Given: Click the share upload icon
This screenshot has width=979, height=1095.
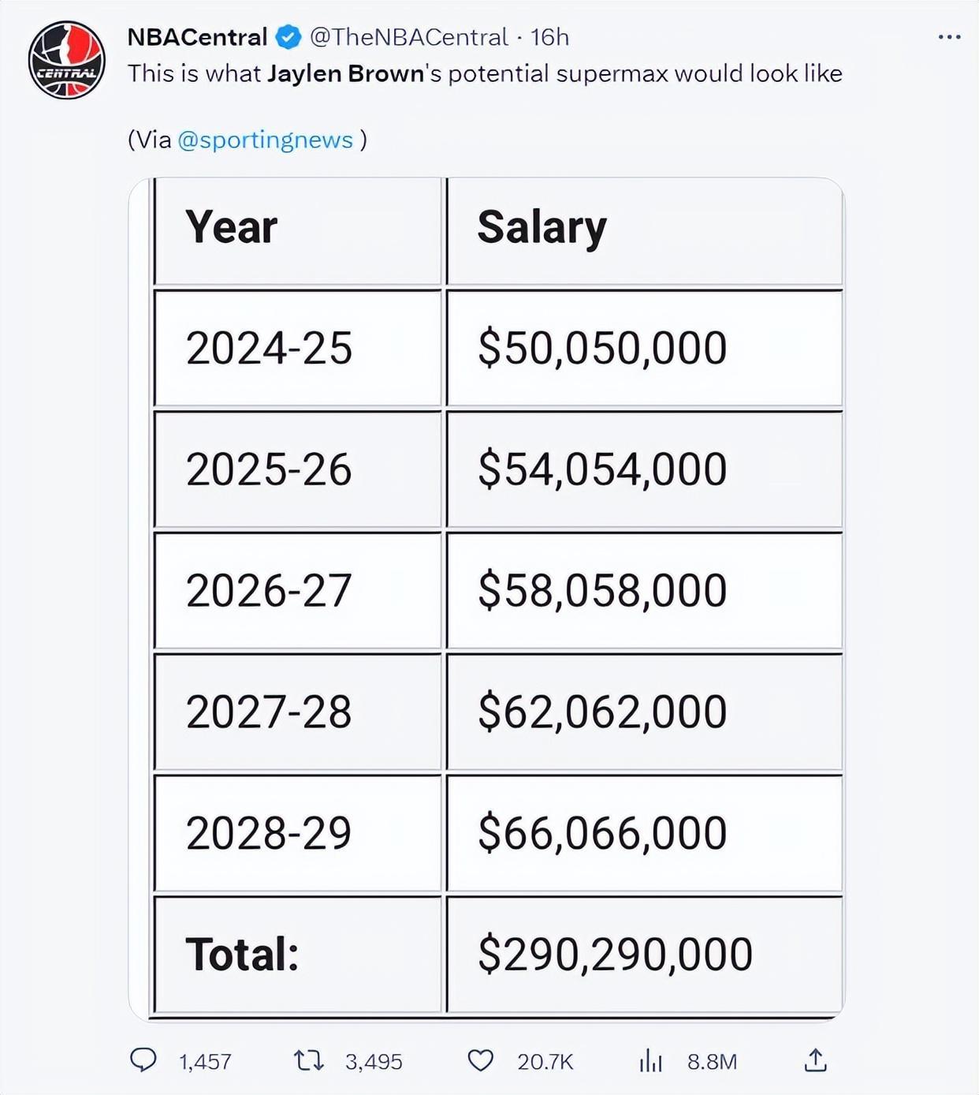Looking at the screenshot, I should (x=815, y=1060).
